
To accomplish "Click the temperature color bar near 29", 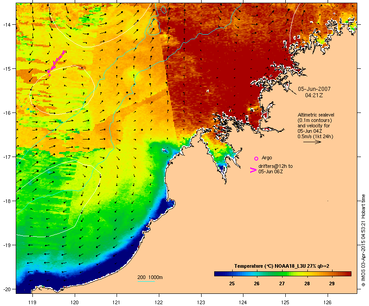I will tap(332, 274).
